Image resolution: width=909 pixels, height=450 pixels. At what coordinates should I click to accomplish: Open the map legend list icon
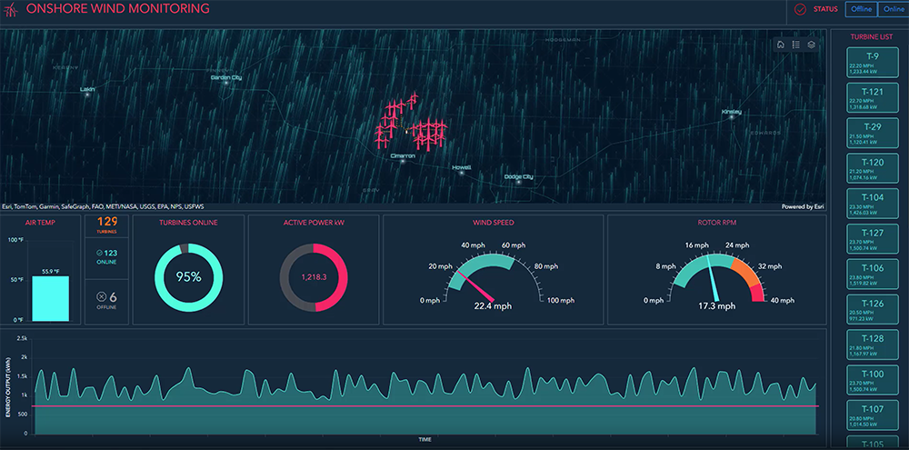[796, 45]
